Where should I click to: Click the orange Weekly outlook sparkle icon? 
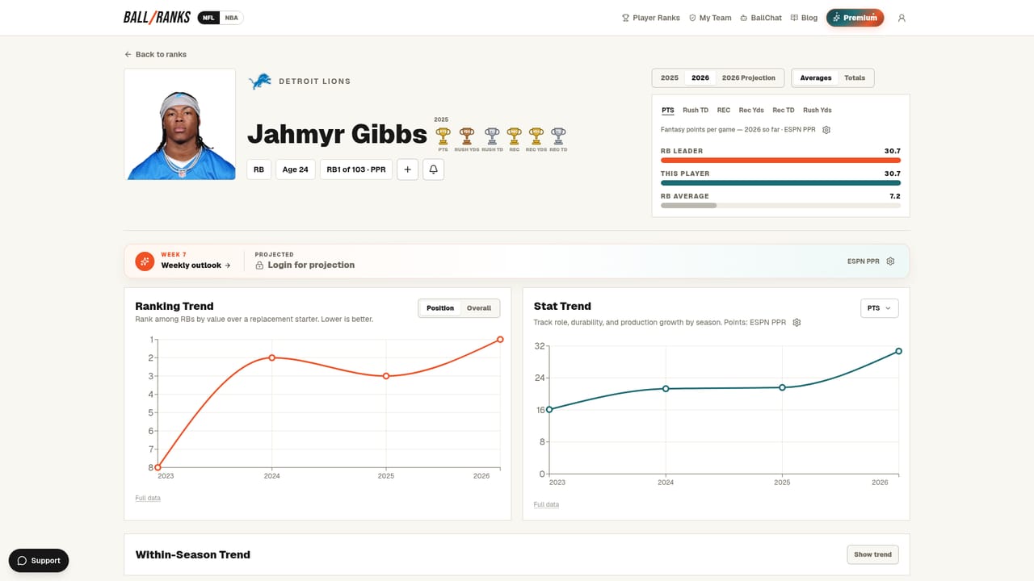pos(145,261)
